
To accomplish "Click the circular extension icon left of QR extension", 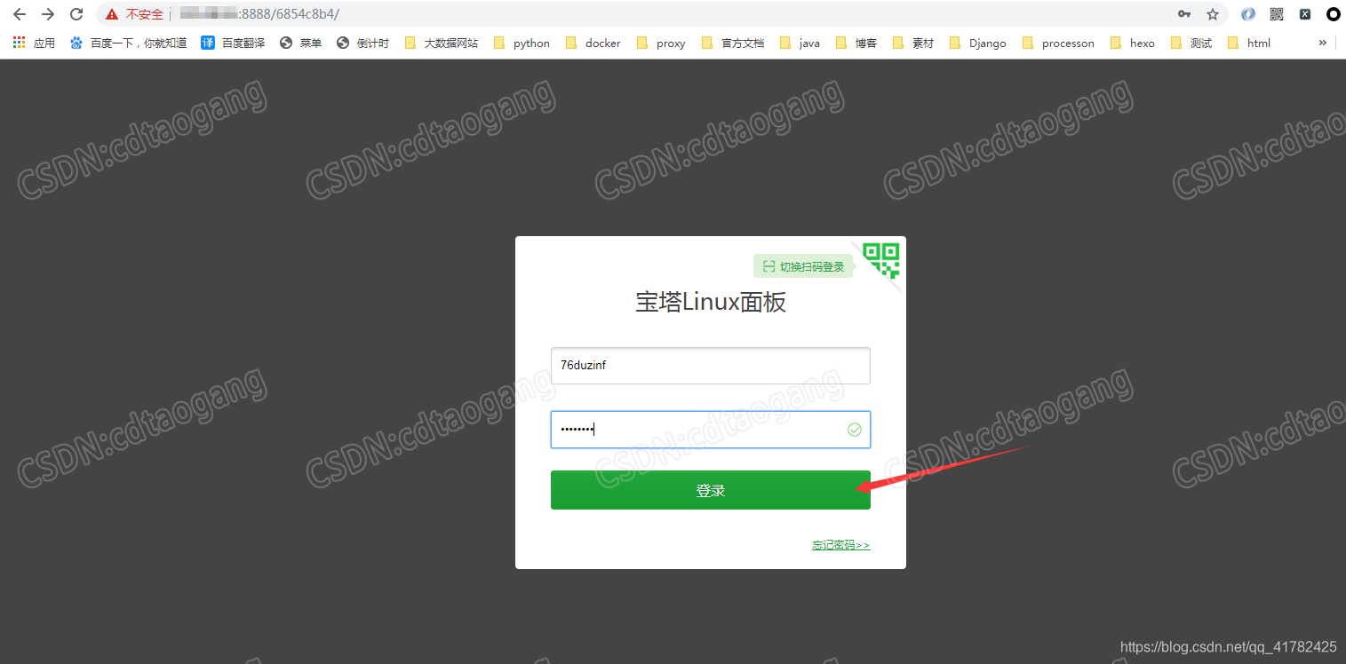I will point(1248,14).
